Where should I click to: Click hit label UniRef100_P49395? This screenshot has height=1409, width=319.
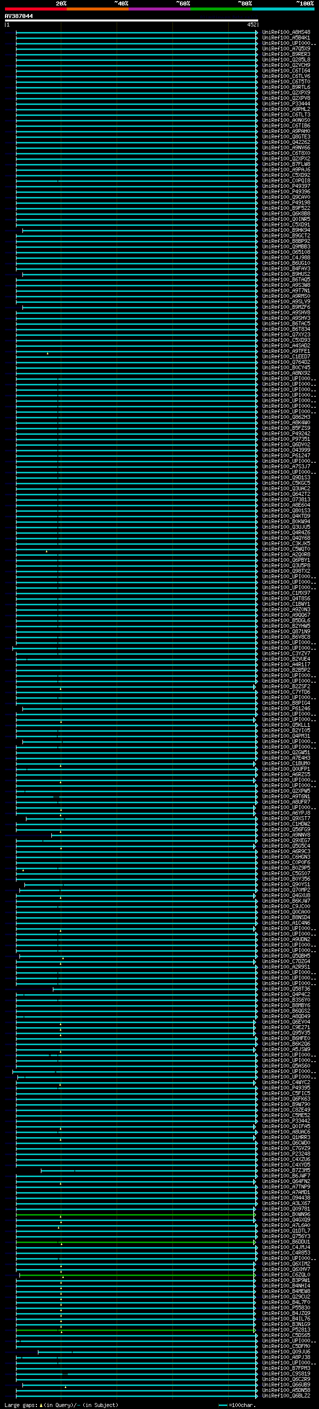coord(286,1088)
